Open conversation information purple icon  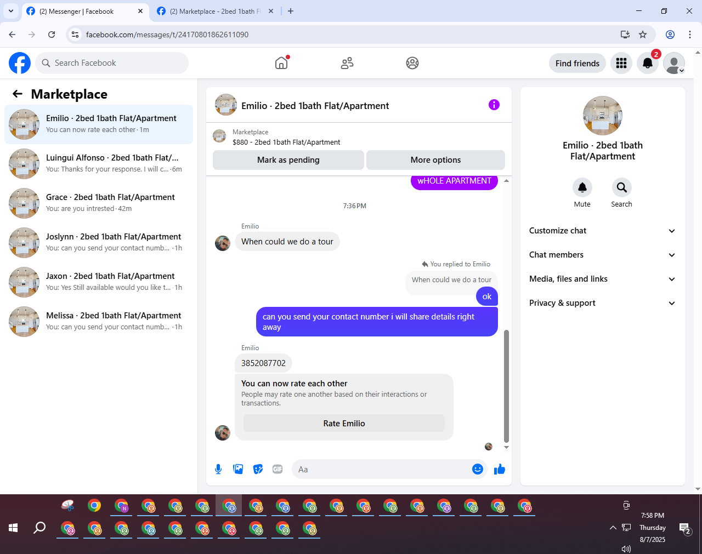pos(494,105)
